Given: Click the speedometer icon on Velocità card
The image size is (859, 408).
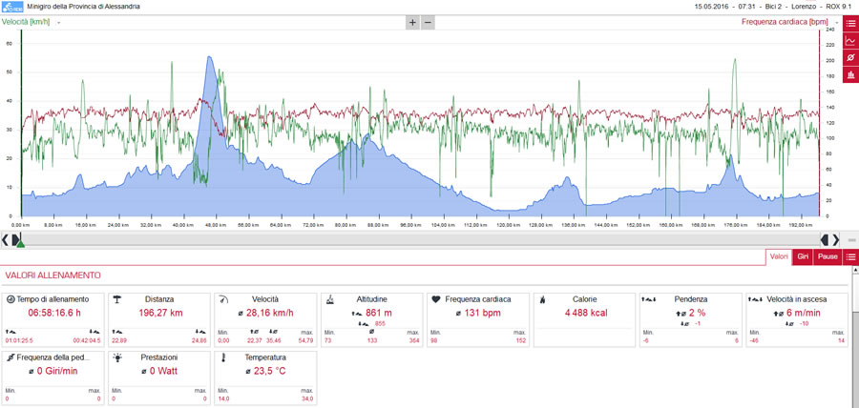Looking at the screenshot, I should point(223,299).
